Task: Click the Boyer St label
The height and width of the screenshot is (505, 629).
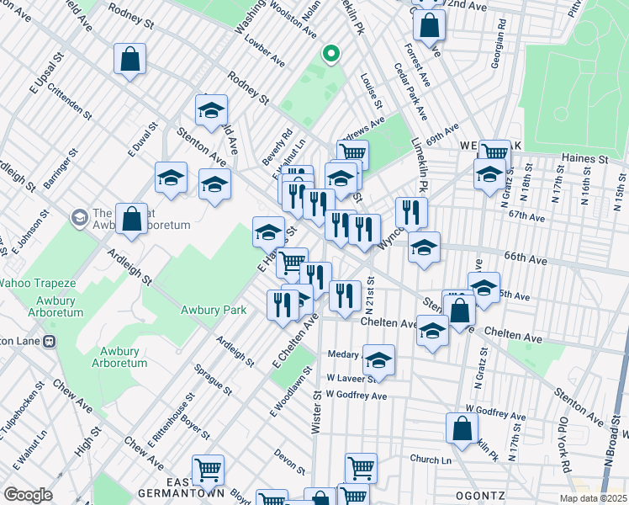Action: click(195, 427)
